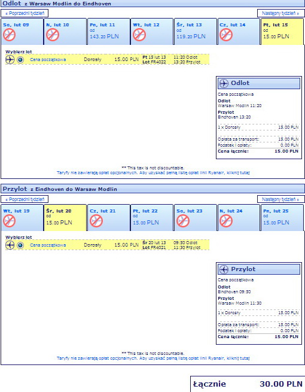305x392 pixels.
Task: Click Cena łącznie total in Przylot summary
Action: tap(258, 337)
